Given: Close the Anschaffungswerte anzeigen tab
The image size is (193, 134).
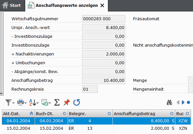Looking at the screenshot, I should pyautogui.click(x=102, y=6).
